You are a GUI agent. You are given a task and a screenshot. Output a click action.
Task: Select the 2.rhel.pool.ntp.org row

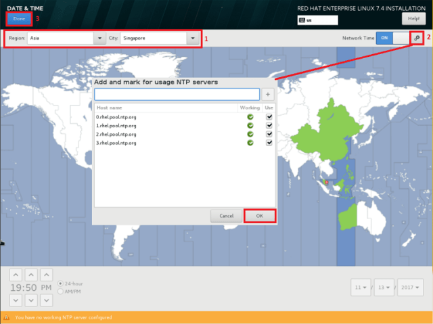coord(185,134)
